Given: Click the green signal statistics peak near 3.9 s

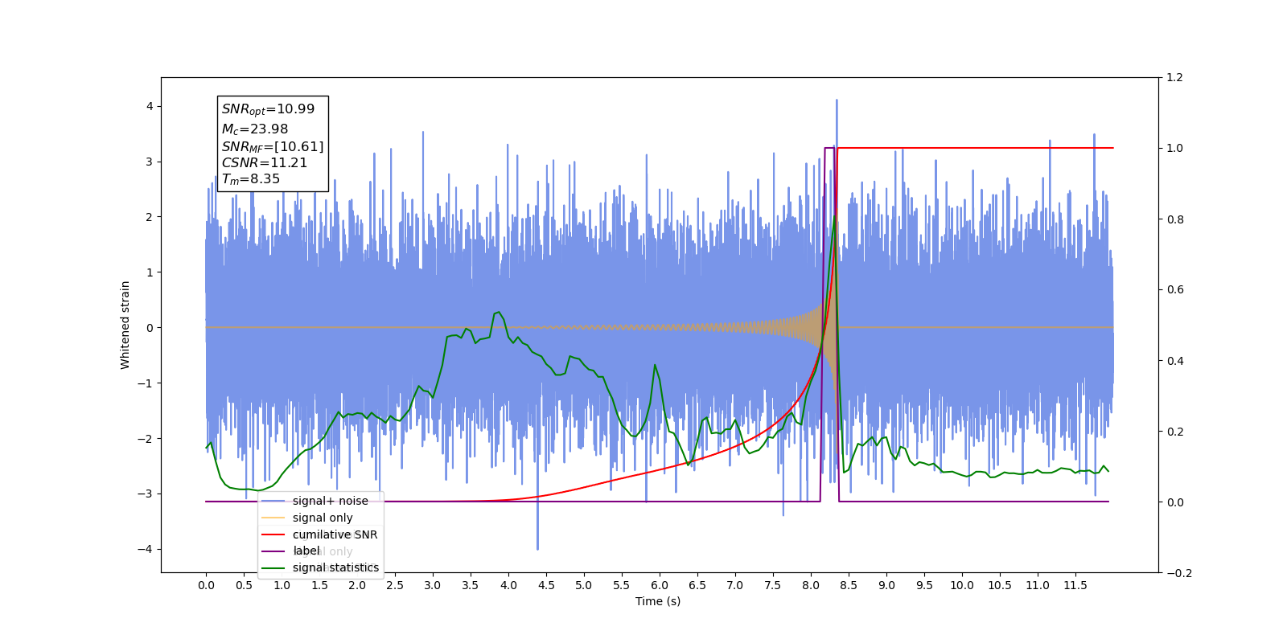Looking at the screenshot, I should click(499, 312).
